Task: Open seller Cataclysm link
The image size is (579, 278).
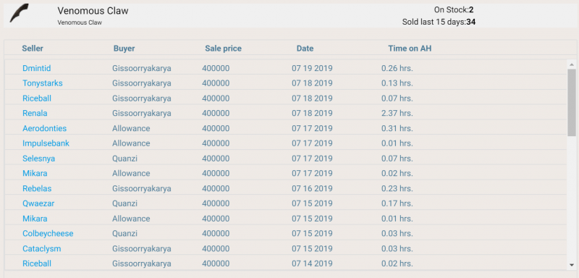Action: 42,249
